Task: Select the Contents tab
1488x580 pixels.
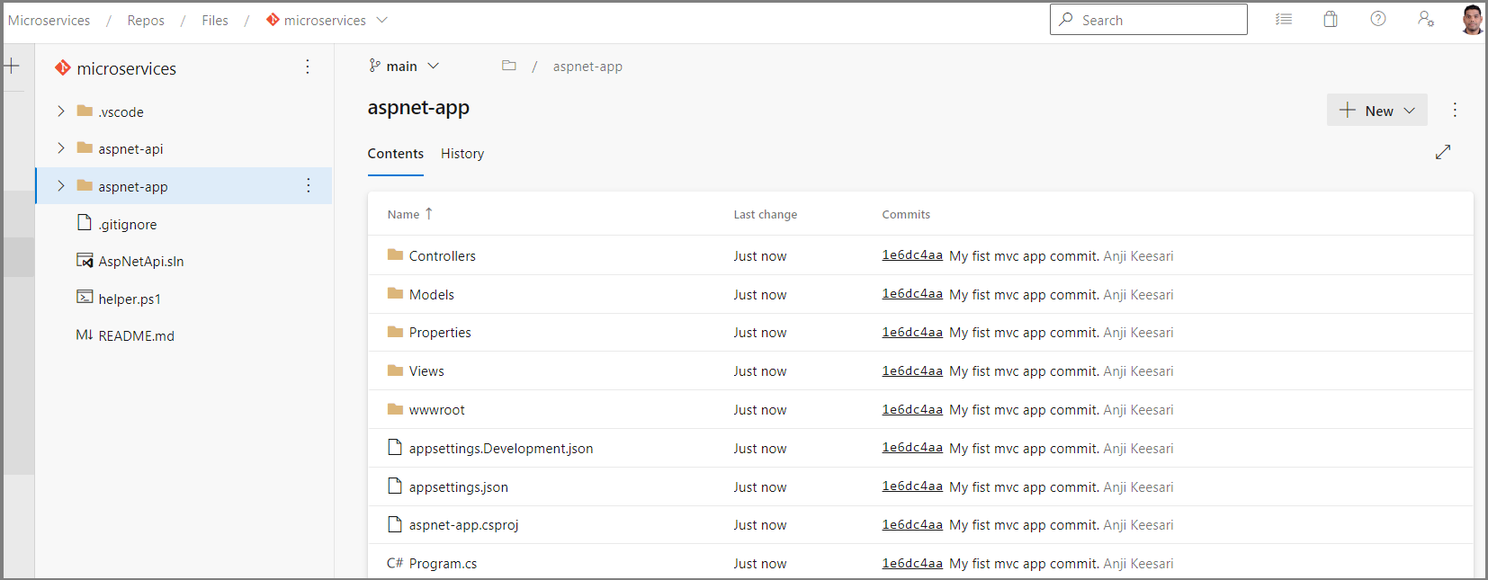Action: point(396,154)
